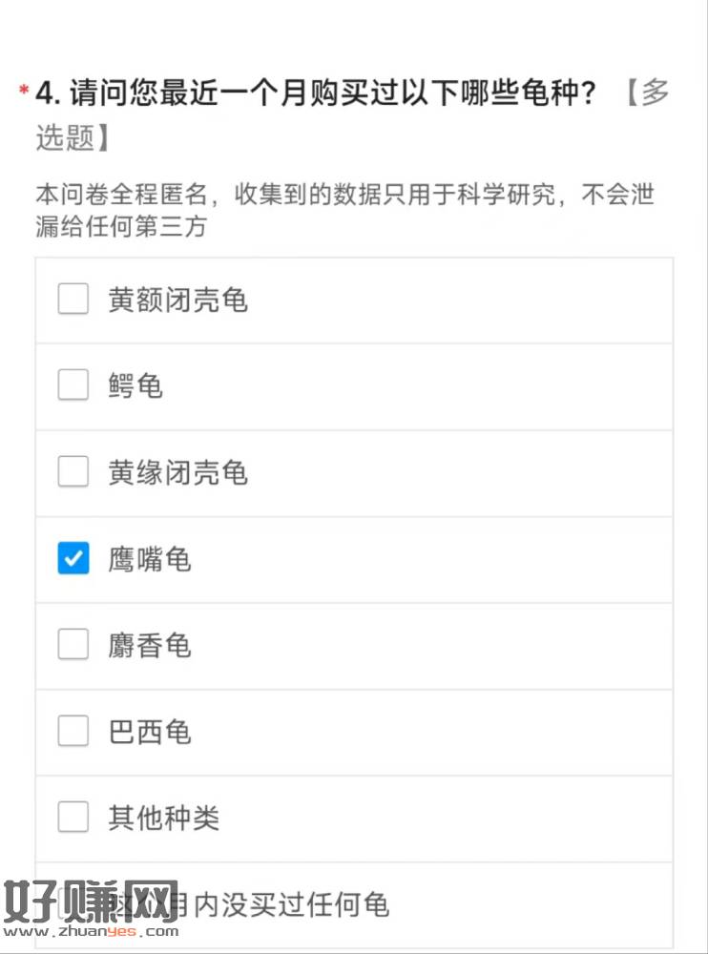Tick the 其他种类 checkbox
708x954 pixels.
coord(73,818)
